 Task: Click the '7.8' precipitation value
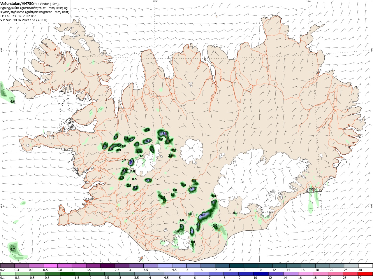(164, 134)
